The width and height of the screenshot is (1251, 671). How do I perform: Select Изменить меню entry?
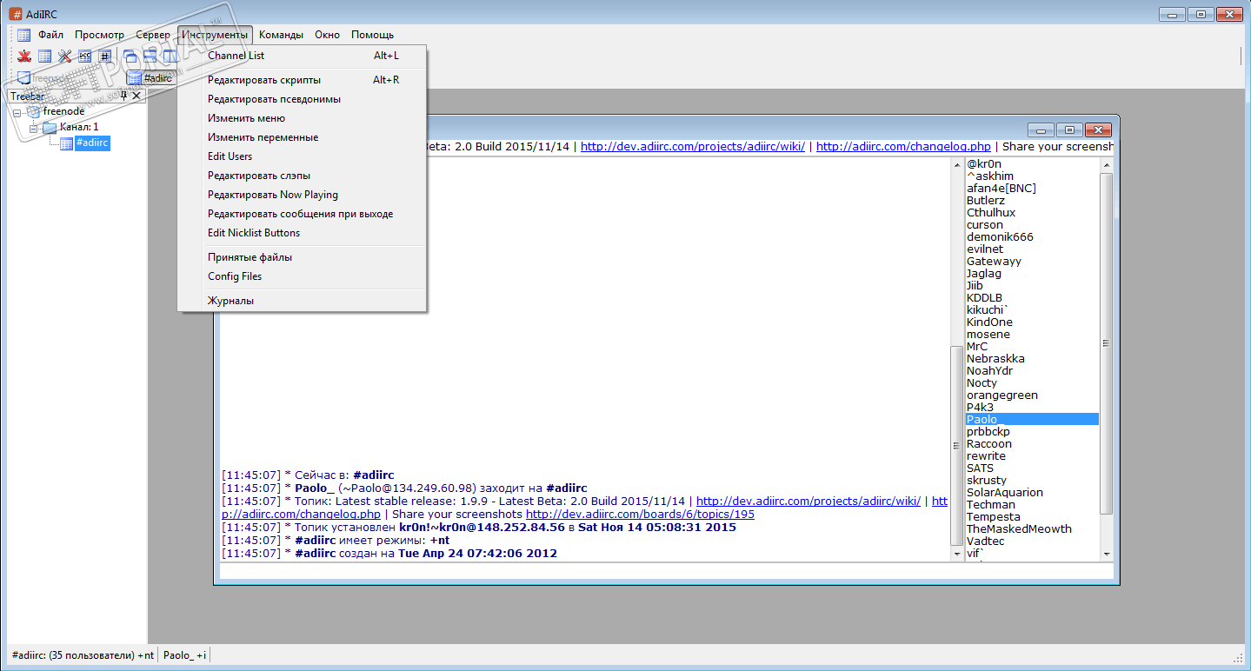click(302, 118)
